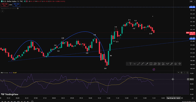196x102 pixels.
Task: Click the 100.940 value on price scale
Action: point(192,69)
